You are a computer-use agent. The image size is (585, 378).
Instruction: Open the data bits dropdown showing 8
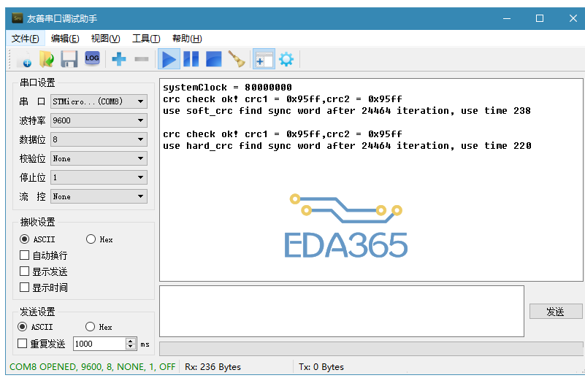[x=99, y=139]
